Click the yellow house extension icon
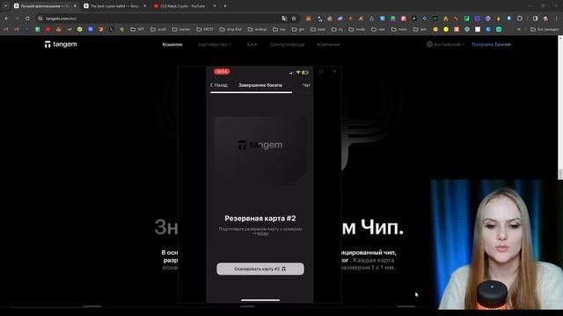 446,18
